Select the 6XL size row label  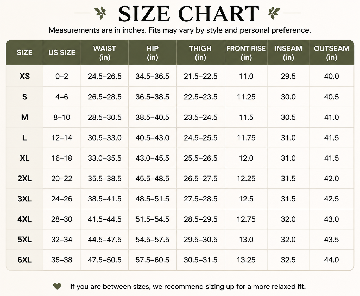[x=24, y=260]
